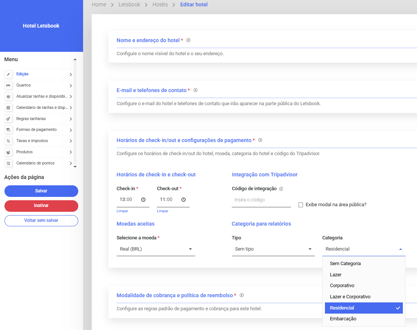This screenshot has height=330, width=417.
Task: Click the Código de integração input field
Action: [262, 200]
